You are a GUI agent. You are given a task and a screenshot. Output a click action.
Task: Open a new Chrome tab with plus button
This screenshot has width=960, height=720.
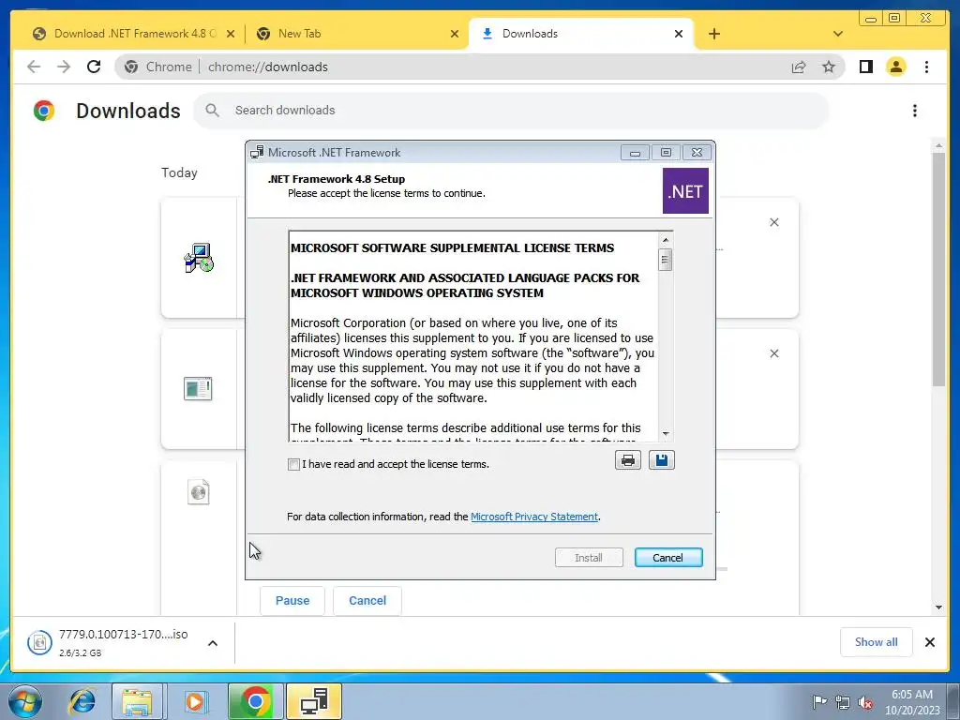[713, 34]
